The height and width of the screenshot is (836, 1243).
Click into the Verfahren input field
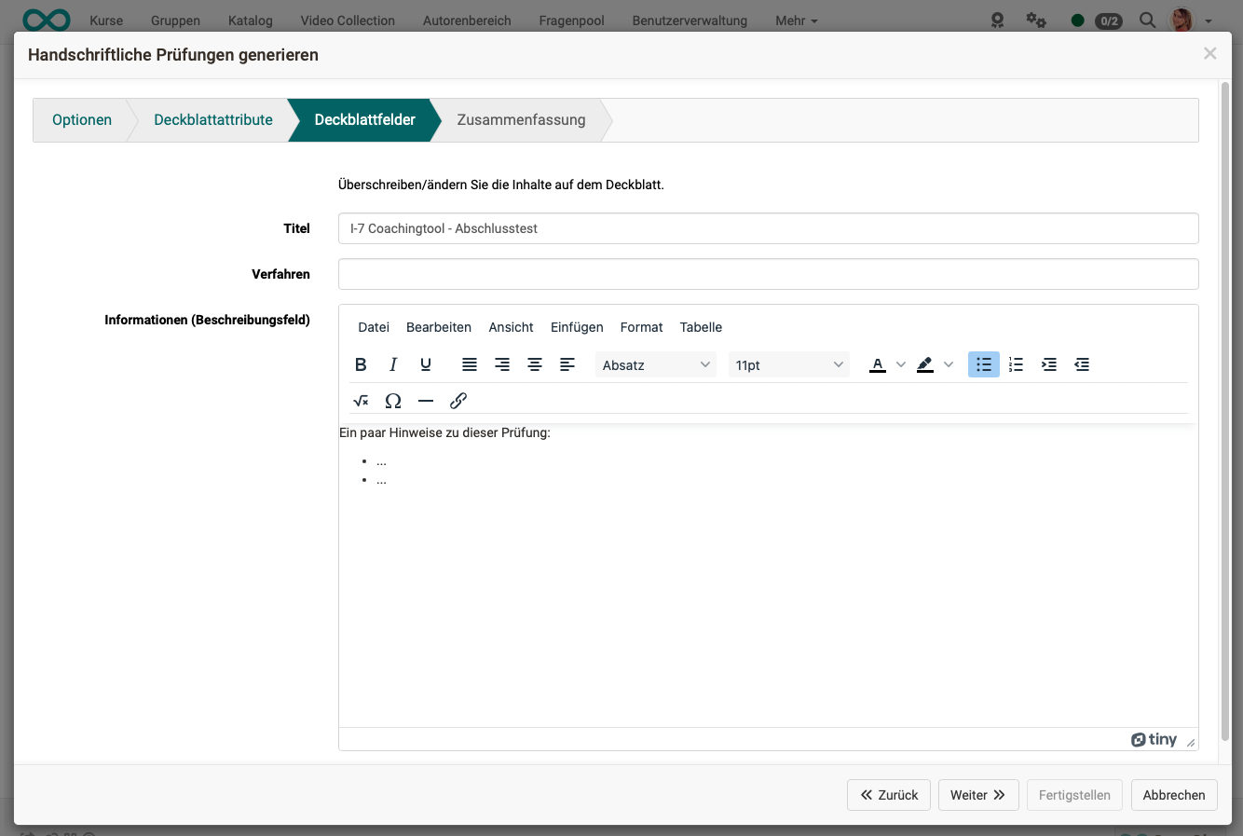click(768, 274)
